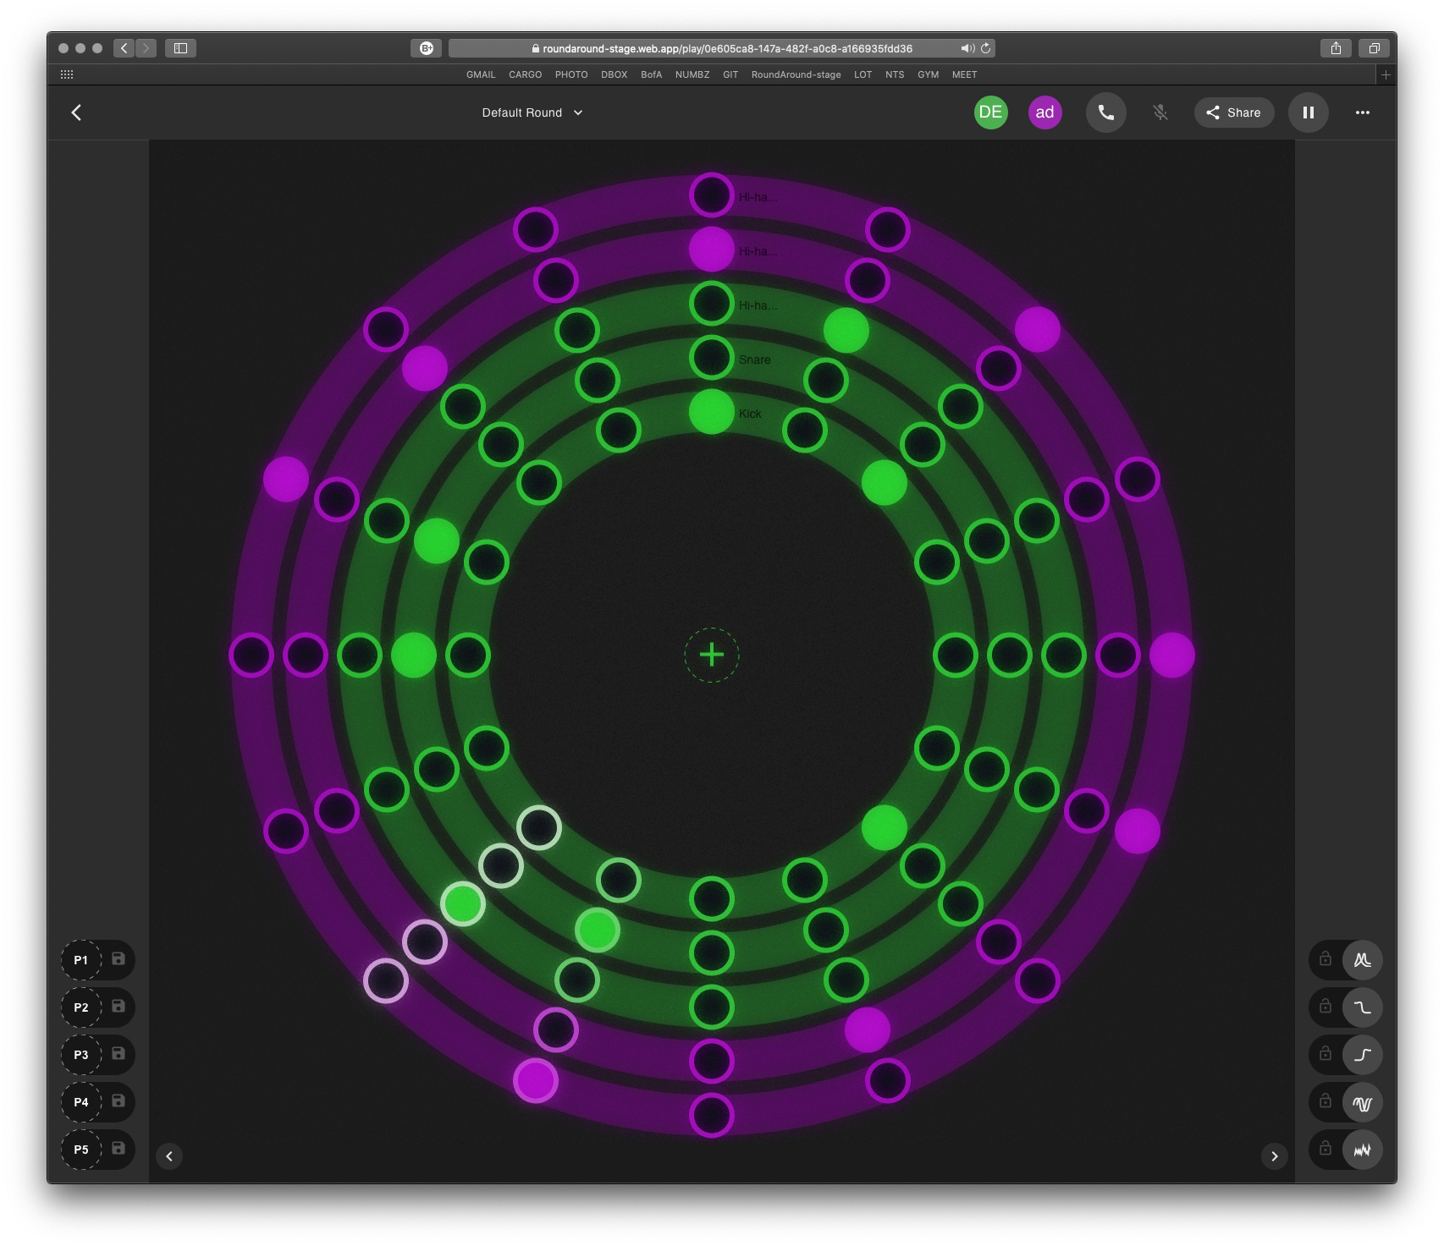The width and height of the screenshot is (1444, 1246).
Task: Select the second effect curve icon on right
Action: pos(1362,1007)
